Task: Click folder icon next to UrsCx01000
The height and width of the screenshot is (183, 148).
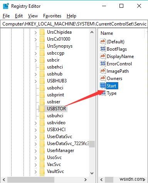Action: (42, 39)
